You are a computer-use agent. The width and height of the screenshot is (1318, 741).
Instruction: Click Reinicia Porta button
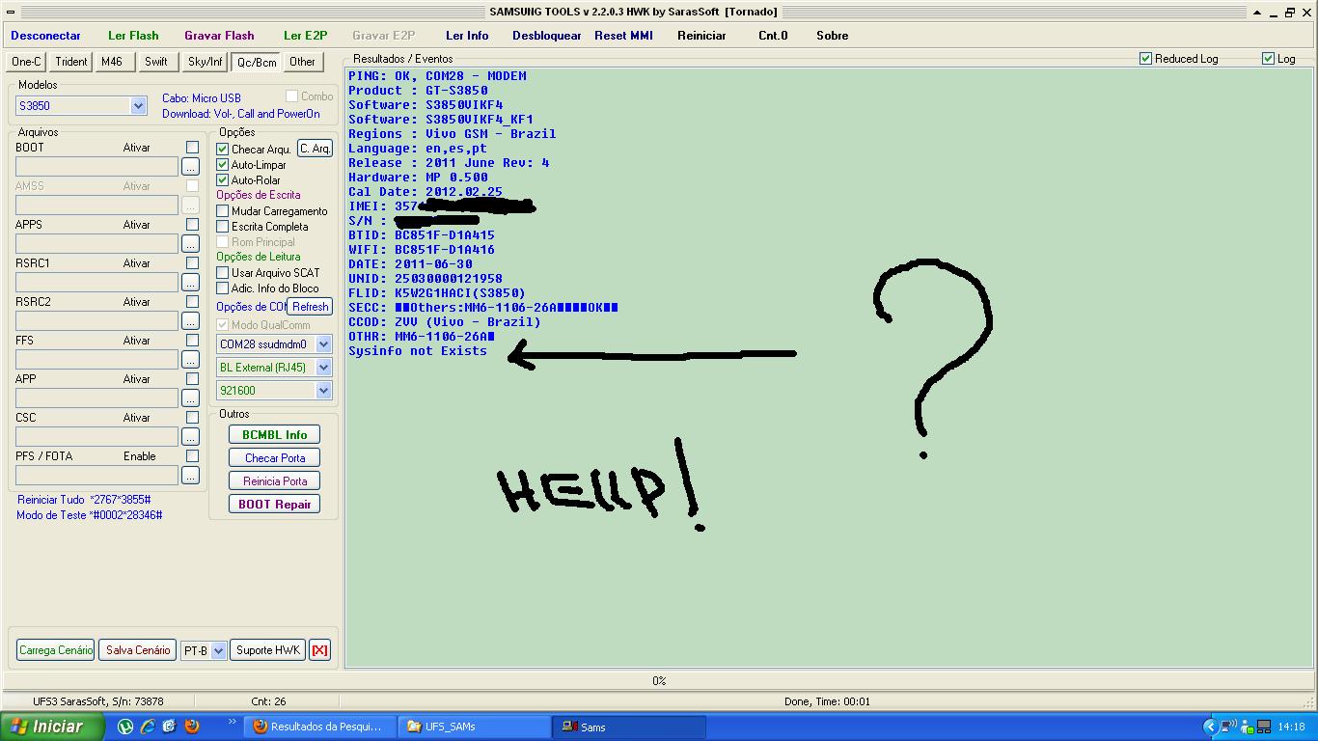coord(274,481)
